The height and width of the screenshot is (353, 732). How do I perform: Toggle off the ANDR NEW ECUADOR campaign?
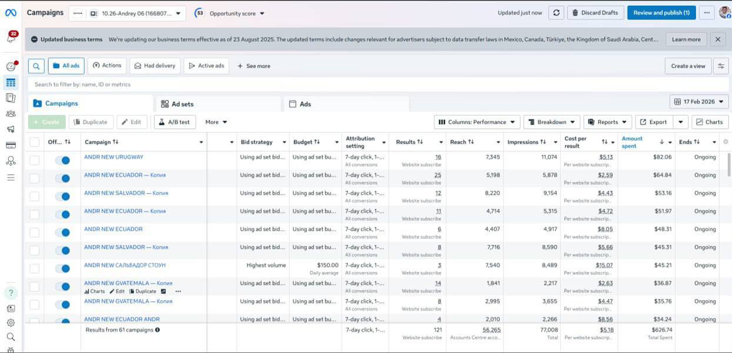(x=62, y=232)
